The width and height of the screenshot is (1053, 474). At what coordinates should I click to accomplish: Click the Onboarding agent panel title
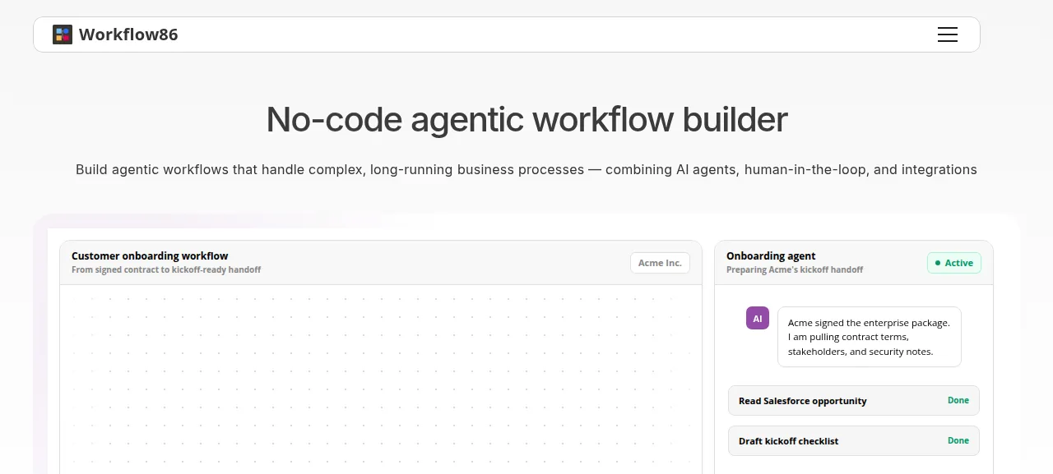click(x=771, y=255)
